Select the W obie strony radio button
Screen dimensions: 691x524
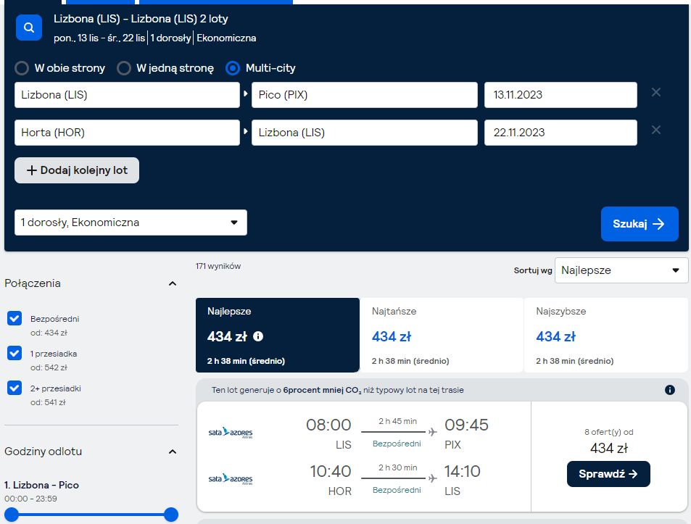pyautogui.click(x=22, y=68)
